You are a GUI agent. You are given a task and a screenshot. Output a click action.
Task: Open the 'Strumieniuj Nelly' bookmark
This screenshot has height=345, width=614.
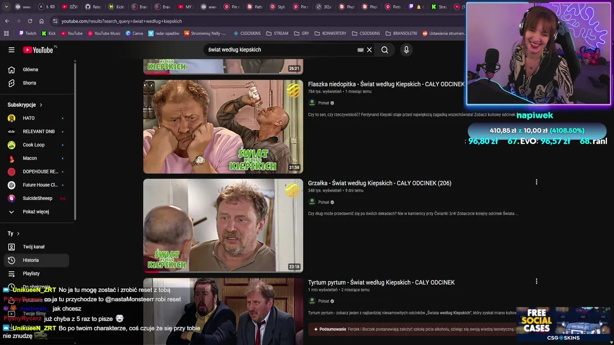(x=205, y=34)
